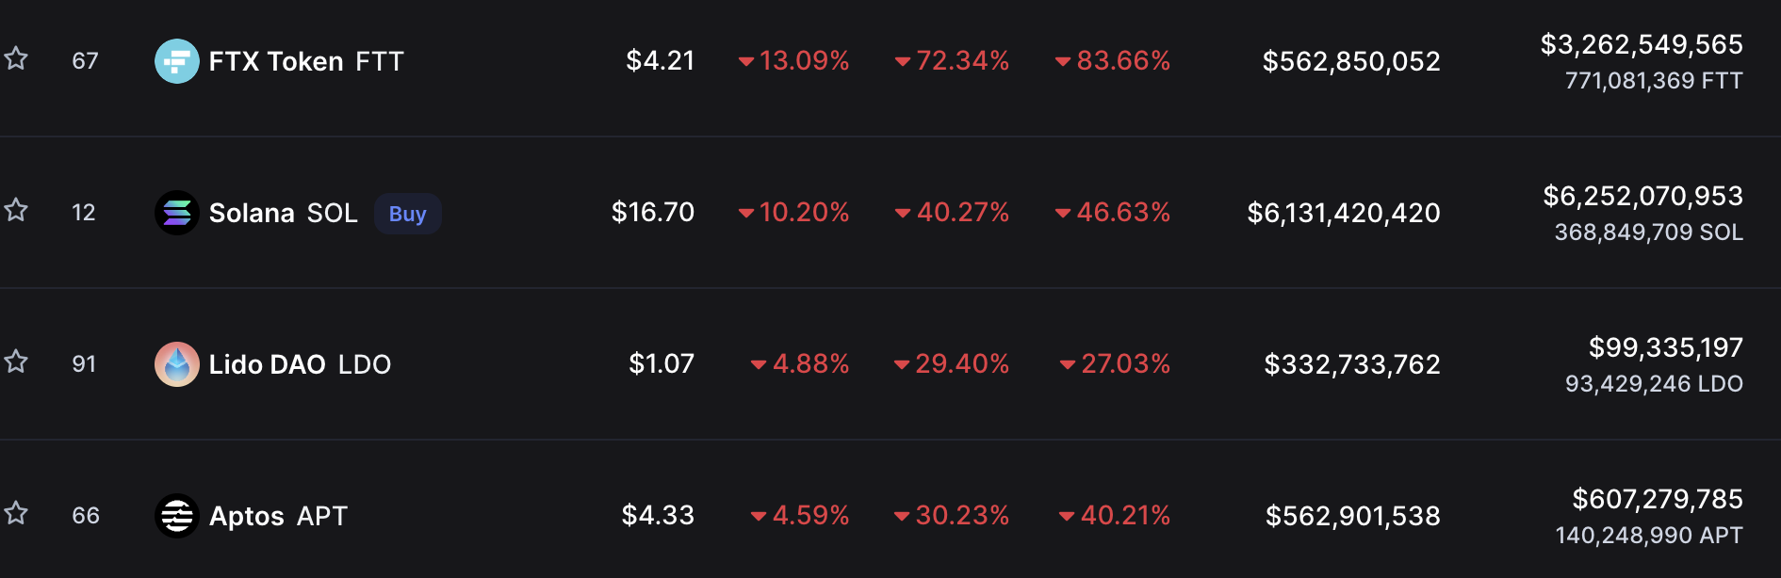The width and height of the screenshot is (1781, 578).
Task: Open the FTX Token FTT coin page
Action: (306, 61)
